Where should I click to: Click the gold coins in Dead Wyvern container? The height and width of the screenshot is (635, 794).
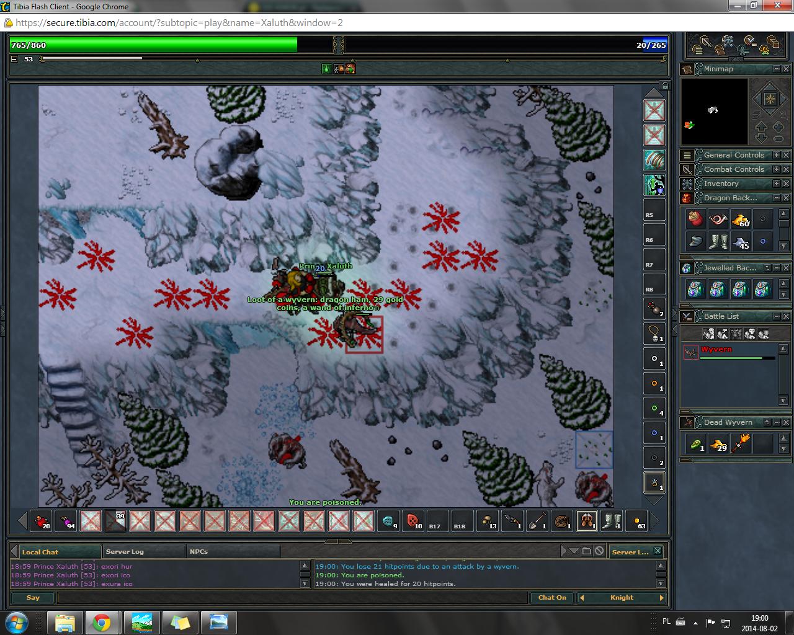[718, 443]
